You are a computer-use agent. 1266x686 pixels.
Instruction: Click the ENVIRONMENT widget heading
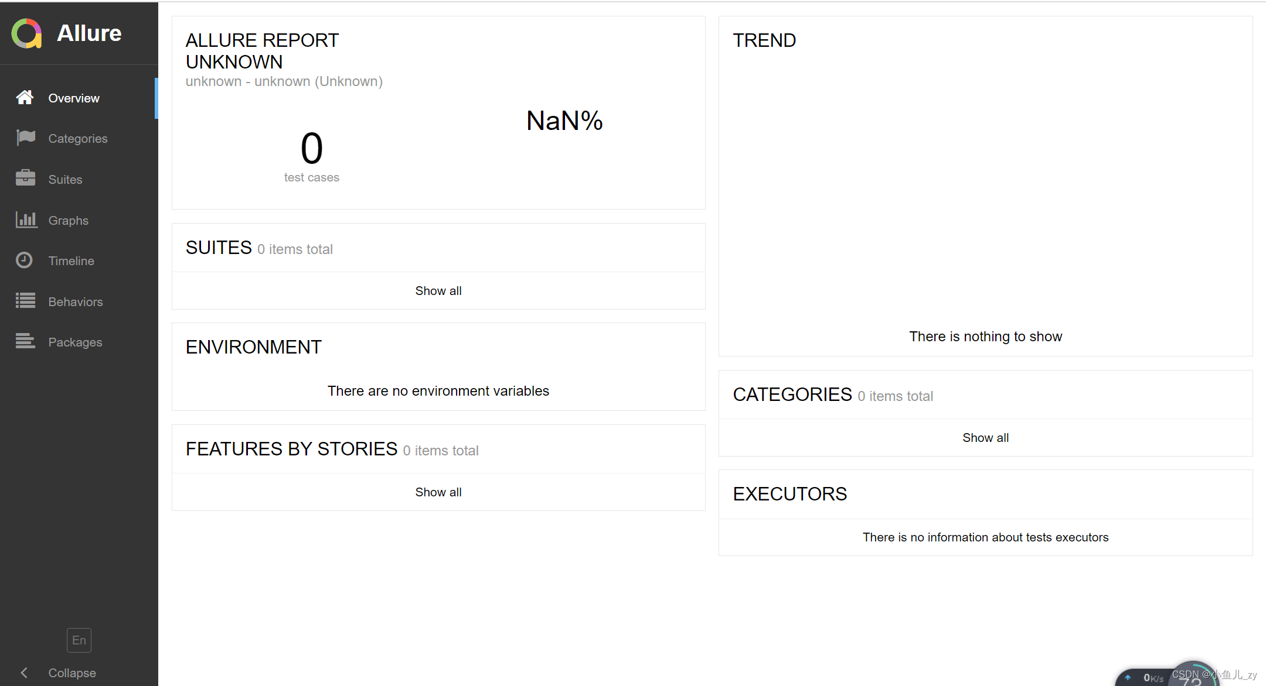[253, 347]
